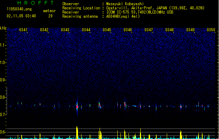Click time marker 0346
This screenshot has width=219, height=139.
tap(128, 30)
